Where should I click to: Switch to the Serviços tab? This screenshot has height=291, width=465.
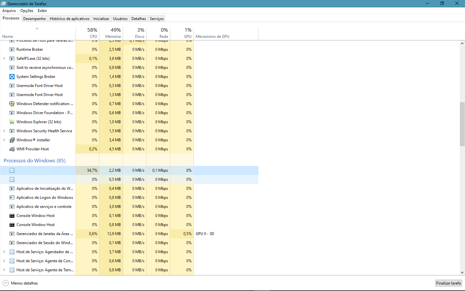(157, 19)
